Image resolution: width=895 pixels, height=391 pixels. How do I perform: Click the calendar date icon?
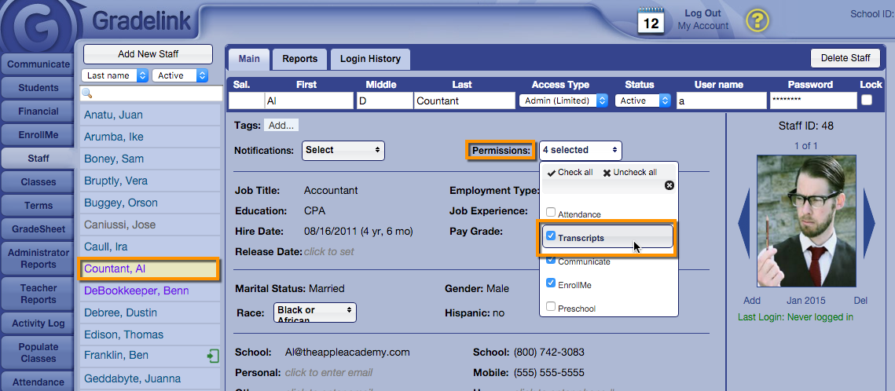pyautogui.click(x=651, y=21)
